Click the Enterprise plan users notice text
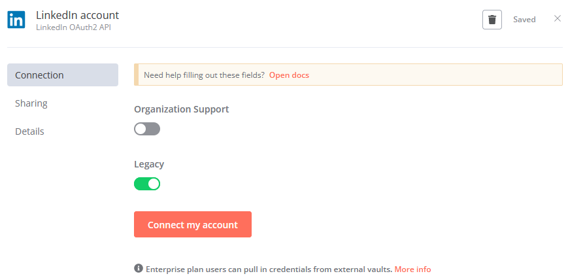Viewport: 568px width, 276px height. point(269,269)
